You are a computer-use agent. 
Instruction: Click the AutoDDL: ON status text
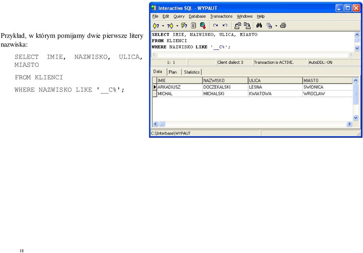pos(320,62)
